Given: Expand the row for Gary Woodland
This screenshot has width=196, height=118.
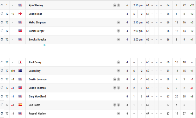Looking at the screenshot, I should point(98,96).
